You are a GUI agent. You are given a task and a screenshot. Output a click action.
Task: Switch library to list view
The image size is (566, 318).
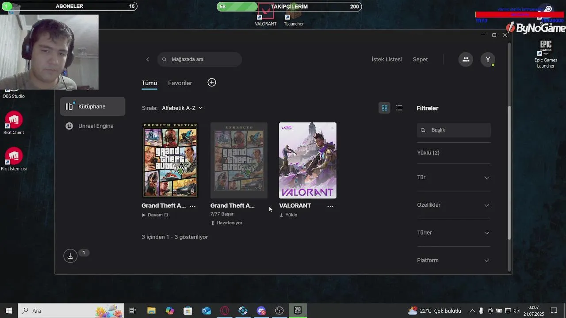[399, 108]
